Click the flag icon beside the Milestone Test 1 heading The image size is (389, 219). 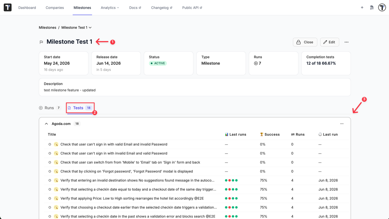coord(41,42)
